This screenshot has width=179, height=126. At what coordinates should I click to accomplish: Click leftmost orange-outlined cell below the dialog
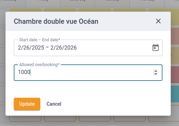pos(25,118)
